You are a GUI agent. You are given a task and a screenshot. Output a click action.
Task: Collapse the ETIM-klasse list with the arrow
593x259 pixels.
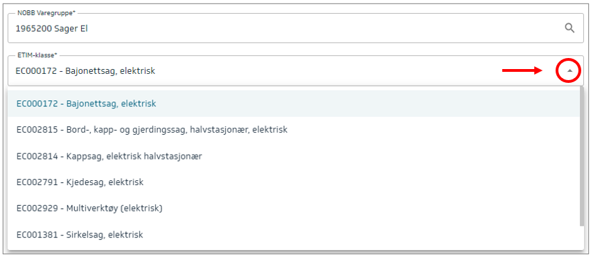569,70
